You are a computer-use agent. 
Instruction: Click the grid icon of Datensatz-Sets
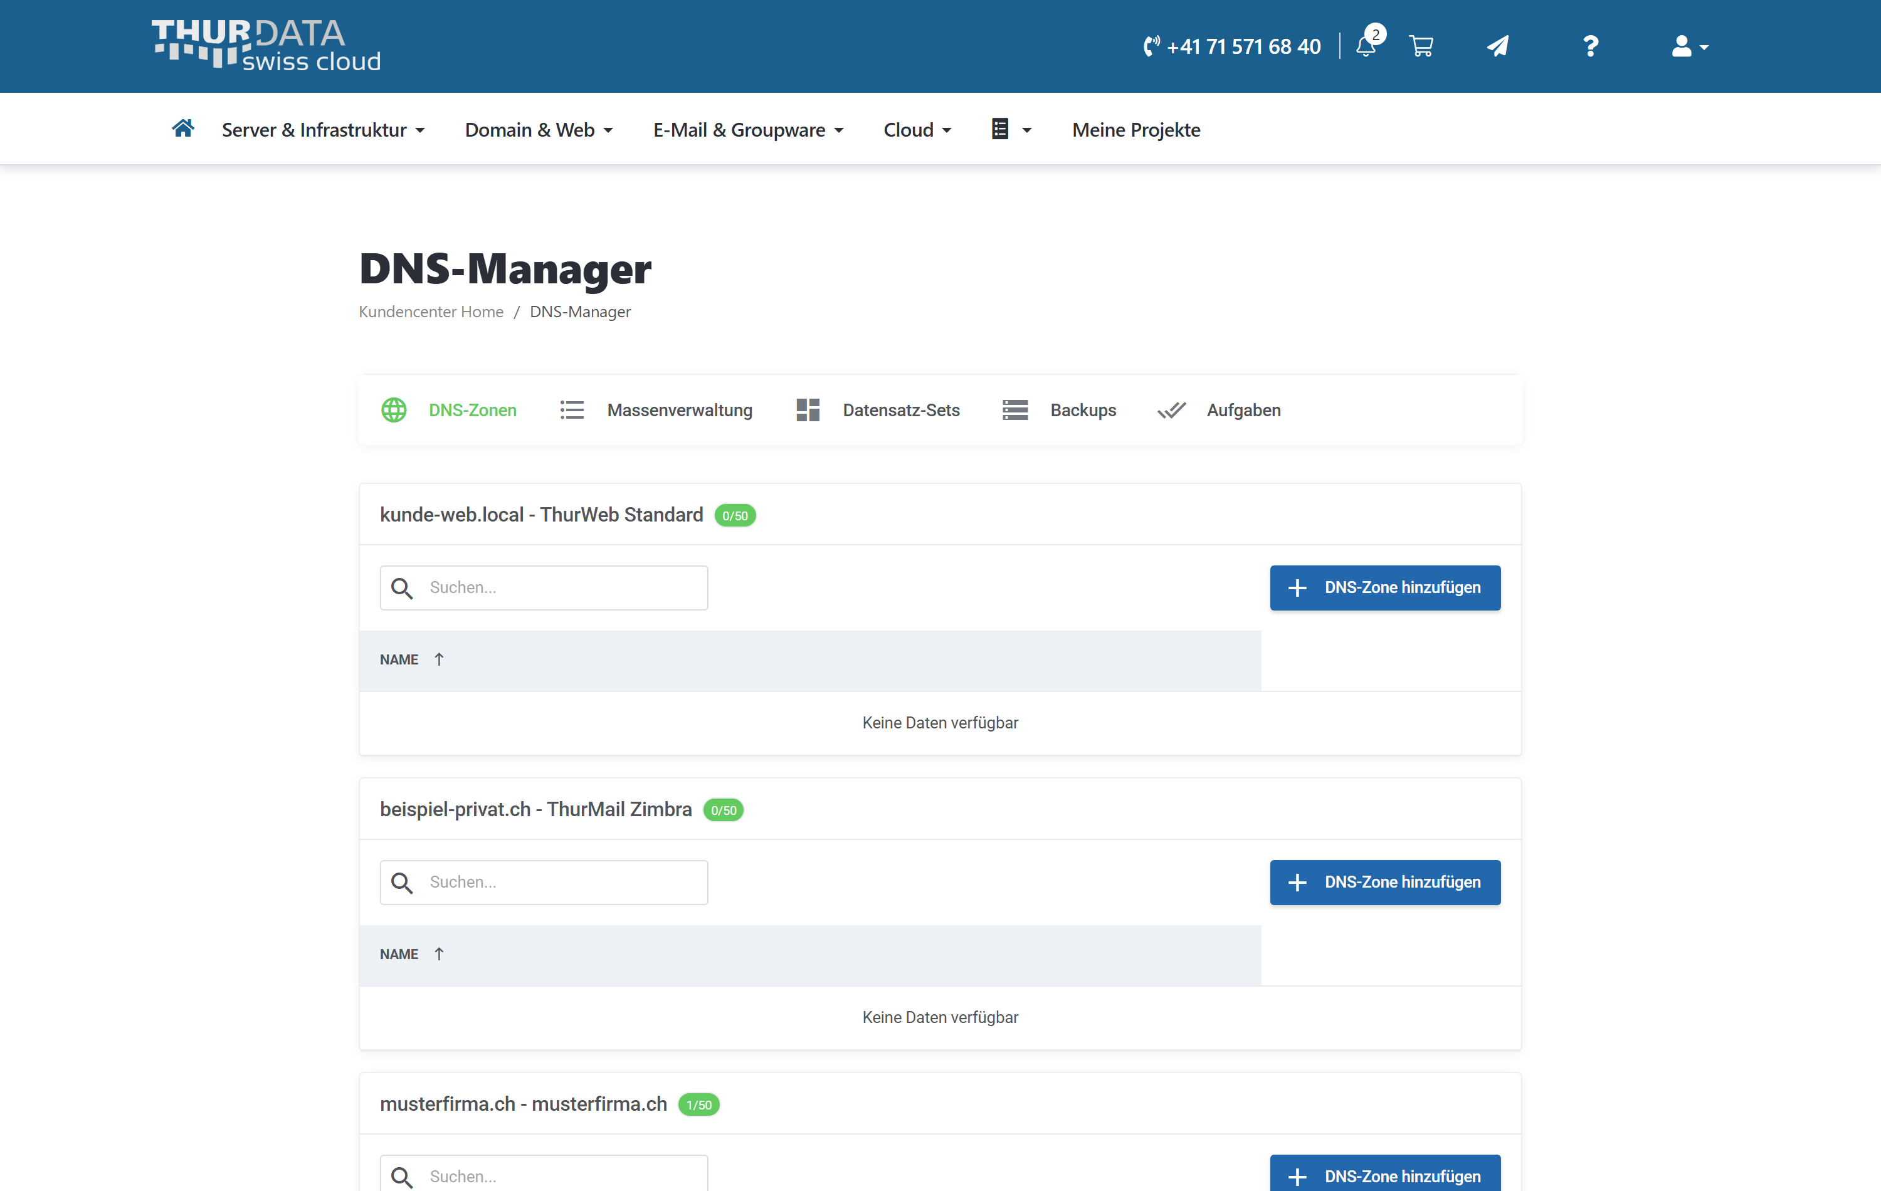pyautogui.click(x=808, y=410)
